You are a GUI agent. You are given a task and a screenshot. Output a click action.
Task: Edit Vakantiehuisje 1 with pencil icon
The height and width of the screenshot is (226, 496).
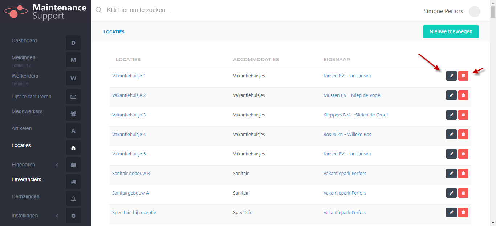coord(451,76)
